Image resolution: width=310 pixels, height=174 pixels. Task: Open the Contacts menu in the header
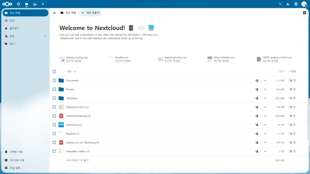click(x=296, y=4)
